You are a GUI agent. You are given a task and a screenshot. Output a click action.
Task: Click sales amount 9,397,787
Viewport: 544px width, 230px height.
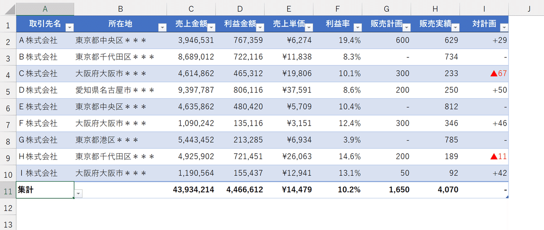(191, 90)
